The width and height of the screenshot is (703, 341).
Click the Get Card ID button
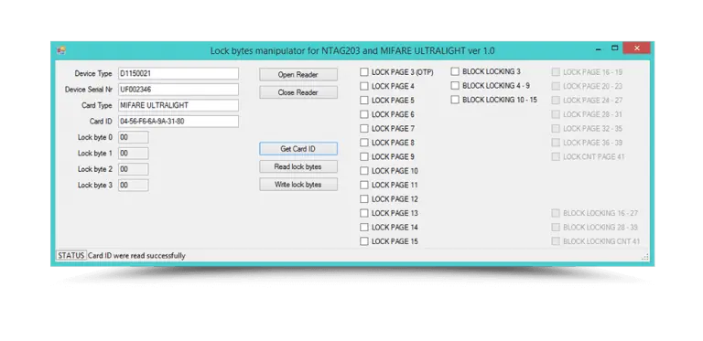click(298, 149)
